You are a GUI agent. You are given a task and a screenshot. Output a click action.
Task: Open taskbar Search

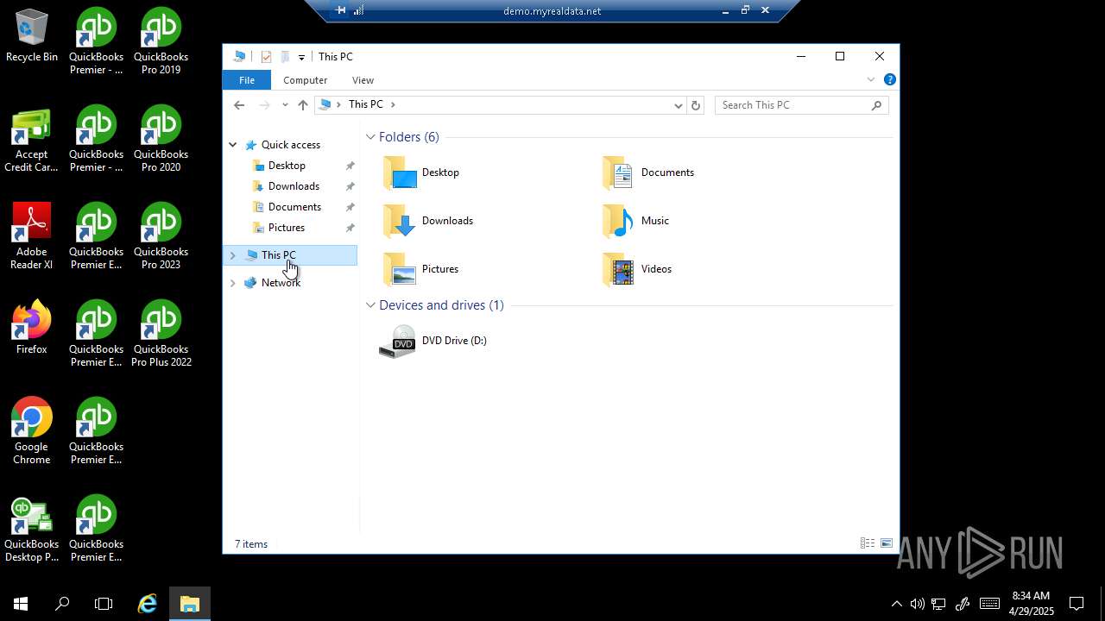pos(62,604)
